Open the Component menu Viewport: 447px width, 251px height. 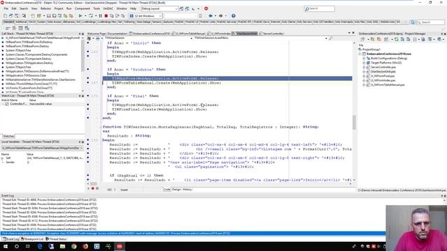(82, 9)
